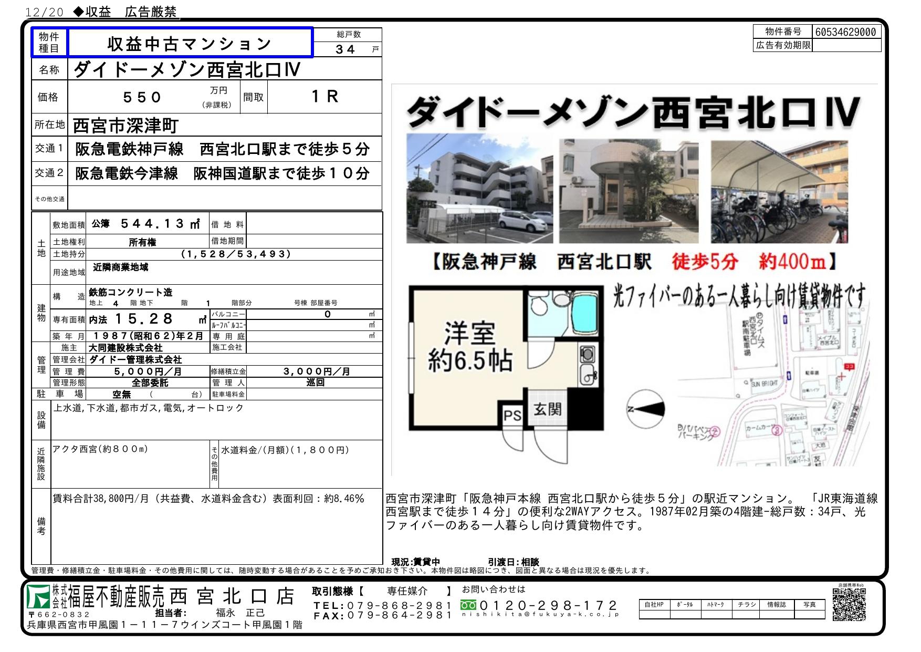Viewport: 921px width, 652px height.
Task: Click the 0120-298-172 toll-free number
Action: pos(548,605)
